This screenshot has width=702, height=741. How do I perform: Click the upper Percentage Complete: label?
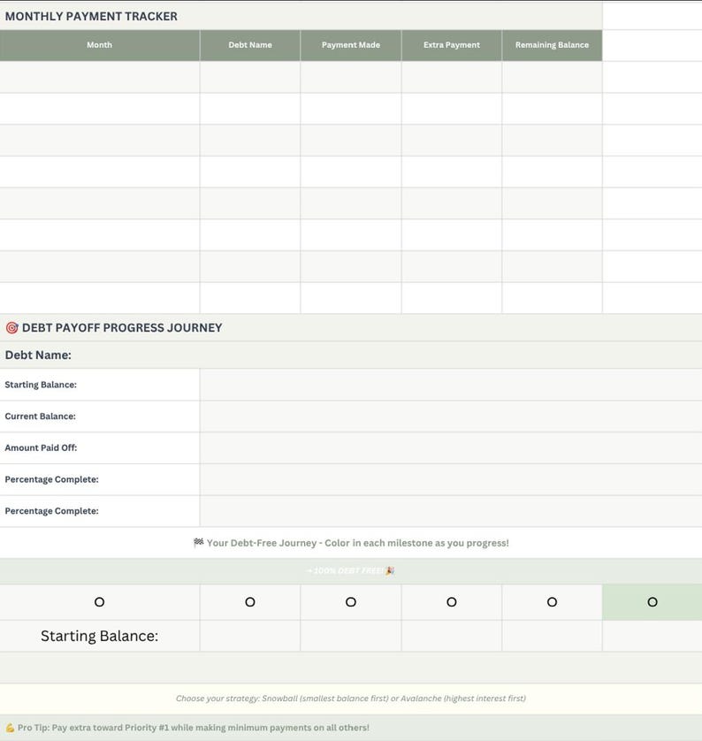(51, 479)
